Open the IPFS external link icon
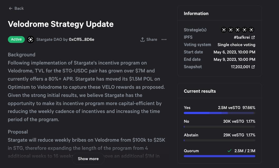The width and height of the screenshot is (279, 168). [x=253, y=37]
